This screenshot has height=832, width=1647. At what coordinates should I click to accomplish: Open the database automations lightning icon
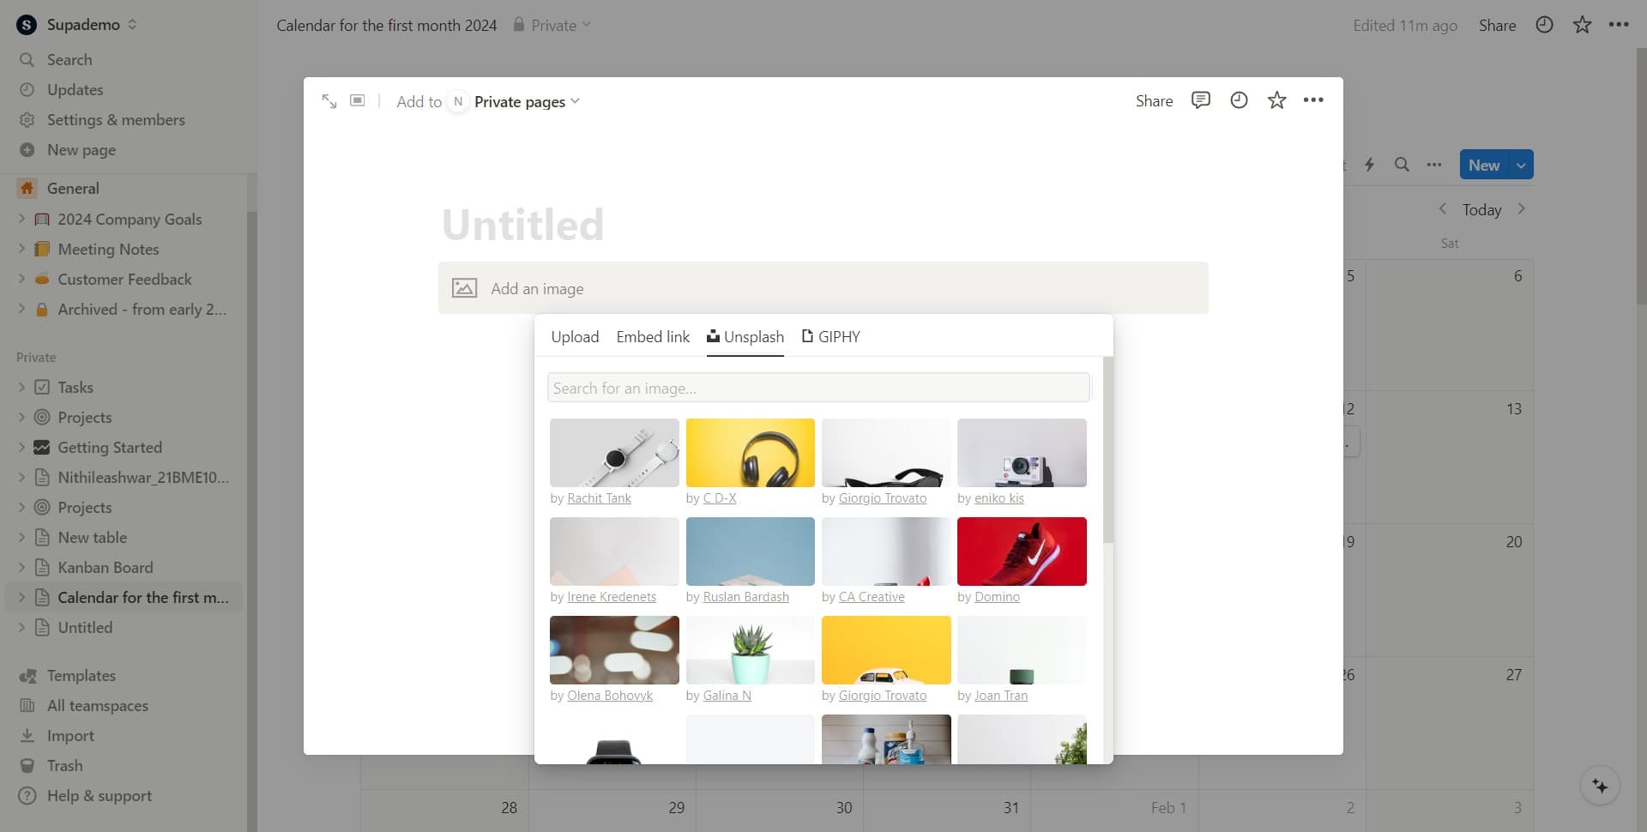click(1370, 165)
